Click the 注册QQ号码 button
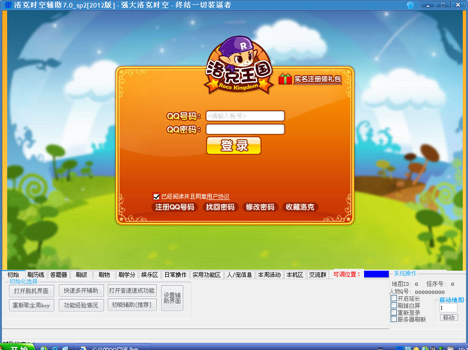The image size is (468, 350). click(175, 207)
